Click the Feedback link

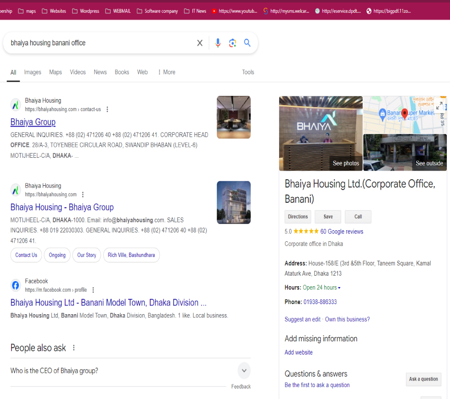(x=241, y=387)
